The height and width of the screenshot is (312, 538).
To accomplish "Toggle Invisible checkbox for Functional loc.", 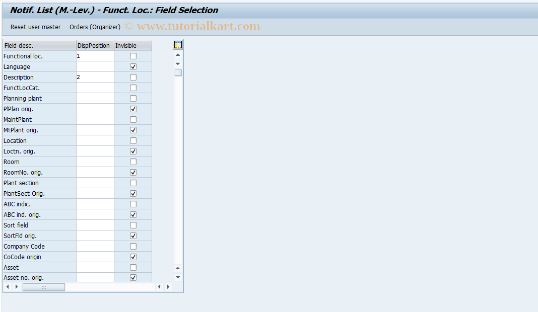I will tap(133, 56).
